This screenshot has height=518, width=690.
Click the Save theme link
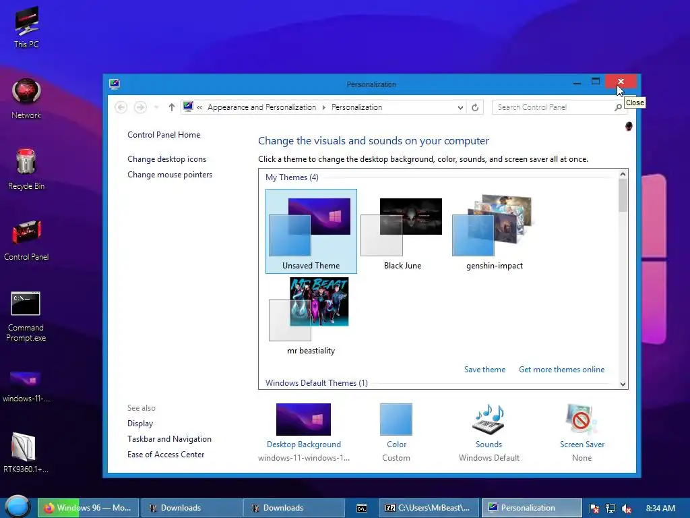(x=484, y=370)
